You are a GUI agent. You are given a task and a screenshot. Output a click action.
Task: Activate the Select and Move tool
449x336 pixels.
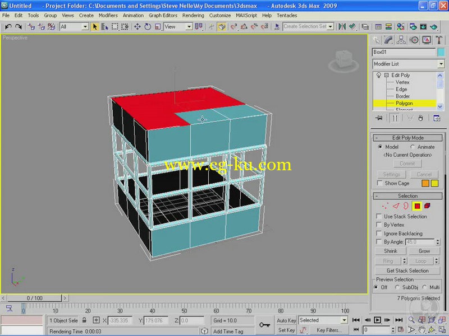click(x=138, y=27)
